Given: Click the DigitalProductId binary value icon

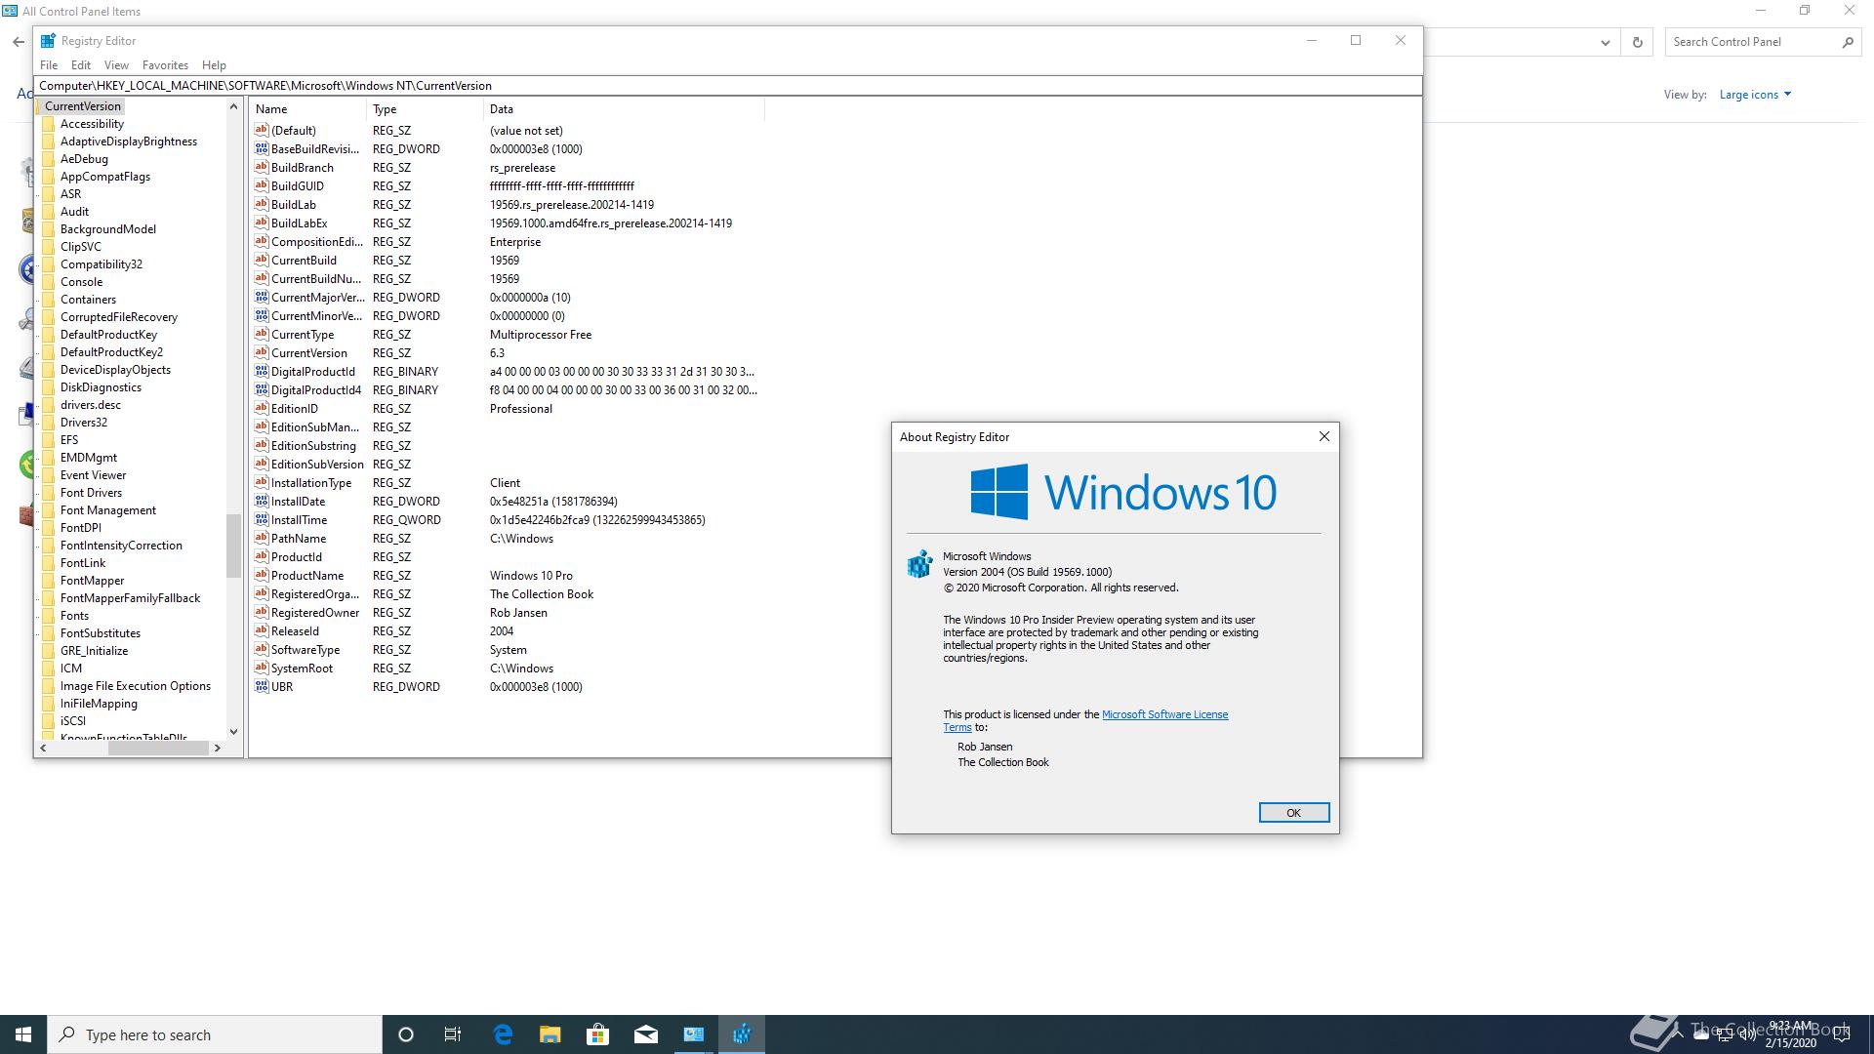Looking at the screenshot, I should [x=261, y=371].
